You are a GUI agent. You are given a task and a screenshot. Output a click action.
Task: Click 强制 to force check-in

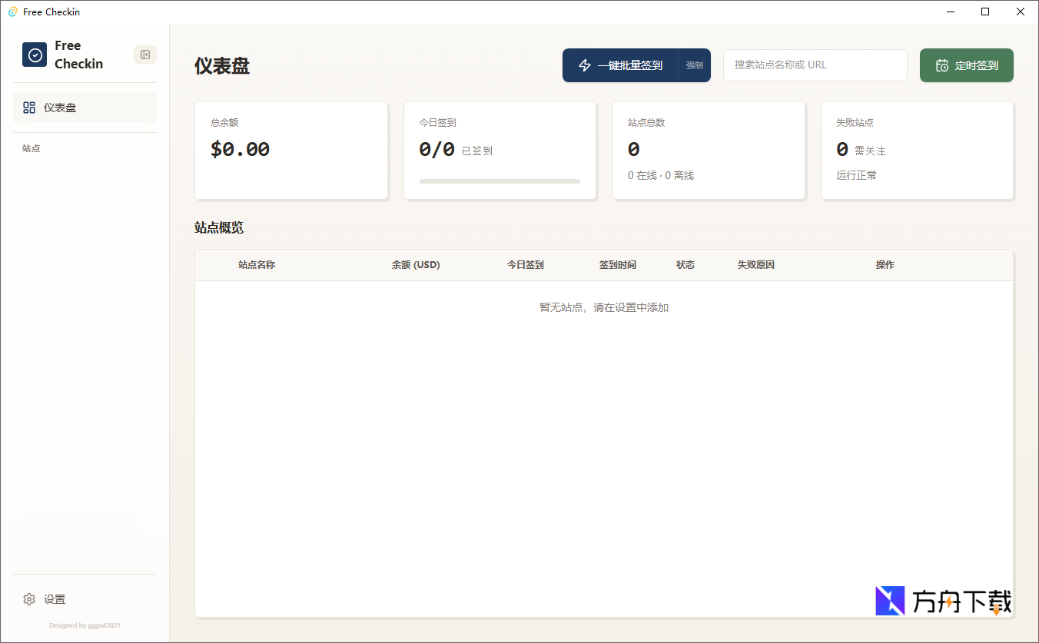(694, 65)
